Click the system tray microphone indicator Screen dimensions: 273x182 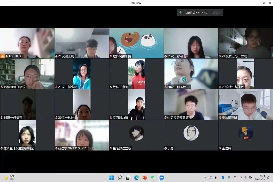tap(229, 177)
